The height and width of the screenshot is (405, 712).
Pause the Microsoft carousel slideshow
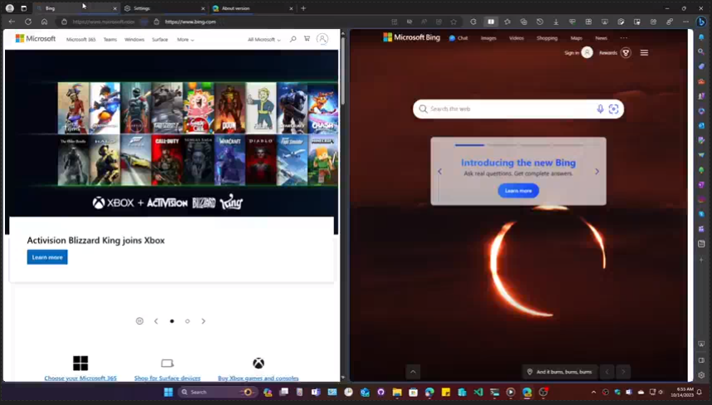(139, 321)
